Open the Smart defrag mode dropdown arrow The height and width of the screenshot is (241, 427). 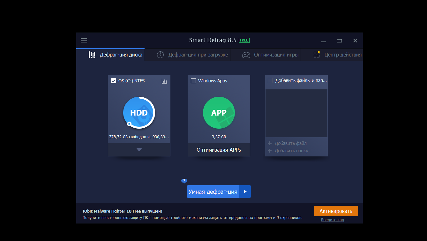click(x=245, y=192)
